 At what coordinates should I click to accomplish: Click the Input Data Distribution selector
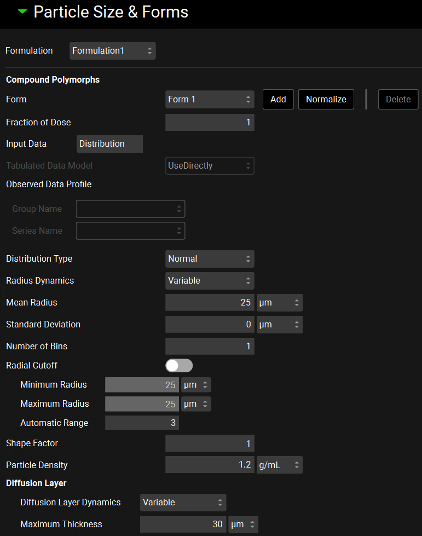pos(109,144)
